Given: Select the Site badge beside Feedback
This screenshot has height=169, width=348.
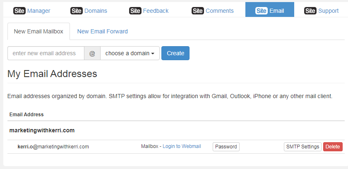Looking at the screenshot, I should click(x=135, y=11).
